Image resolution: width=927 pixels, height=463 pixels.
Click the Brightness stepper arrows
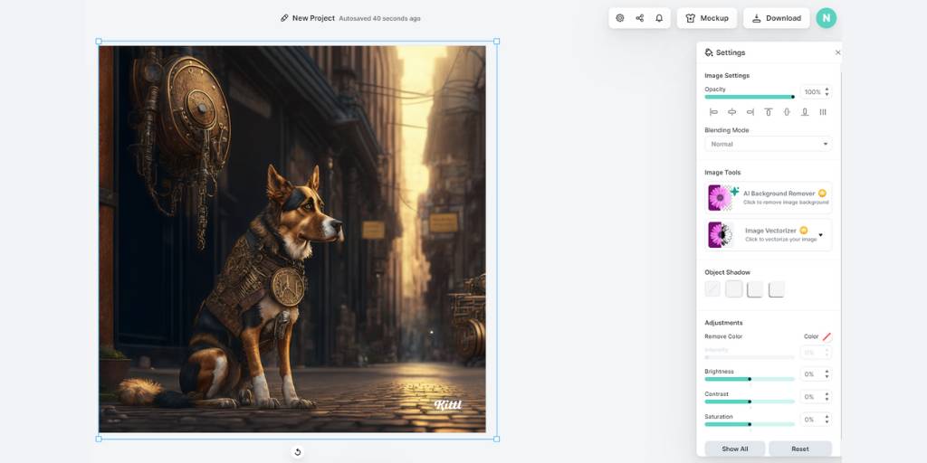point(827,374)
